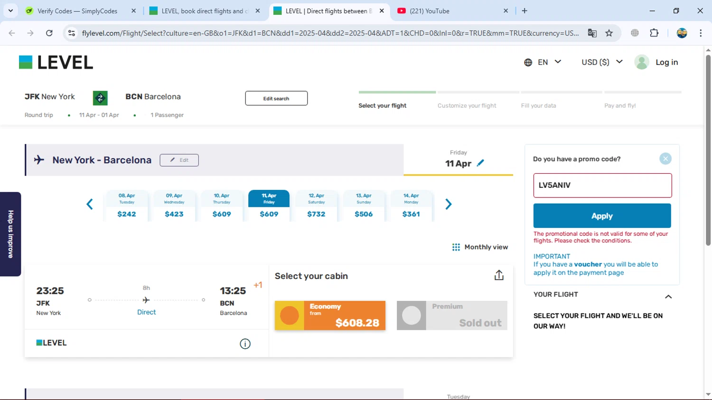This screenshot has width=712, height=400.
Task: Click the browser address bar URL
Action: pos(330,33)
